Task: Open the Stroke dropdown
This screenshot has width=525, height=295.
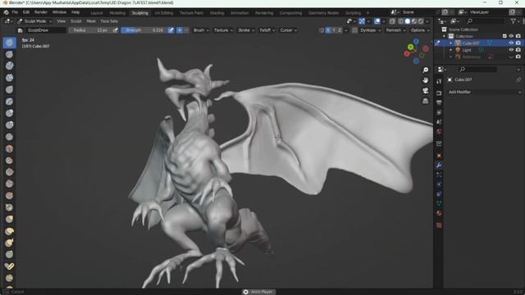Action: pyautogui.click(x=246, y=30)
